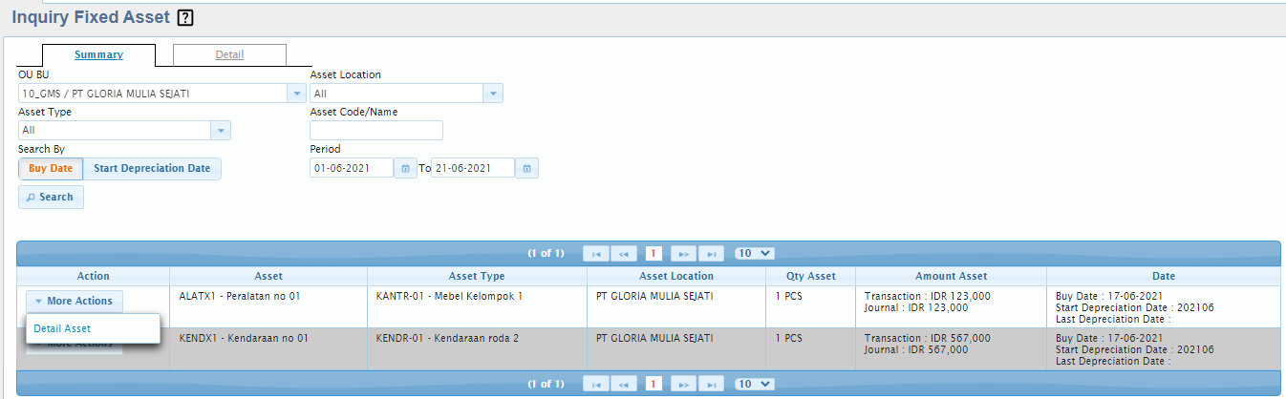Image resolution: width=1286 pixels, height=399 pixels.
Task: Go to last page in top paginator
Action: pos(711,254)
